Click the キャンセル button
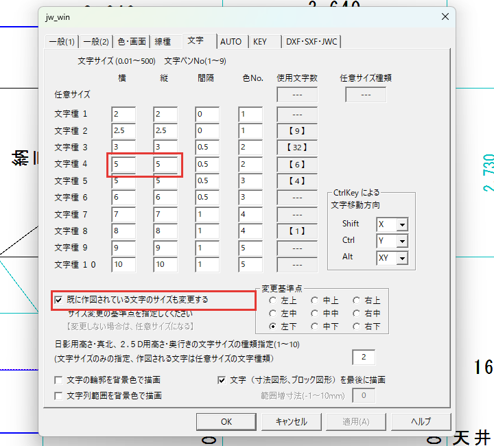Viewport: 494px width, 446px height. coord(292,422)
